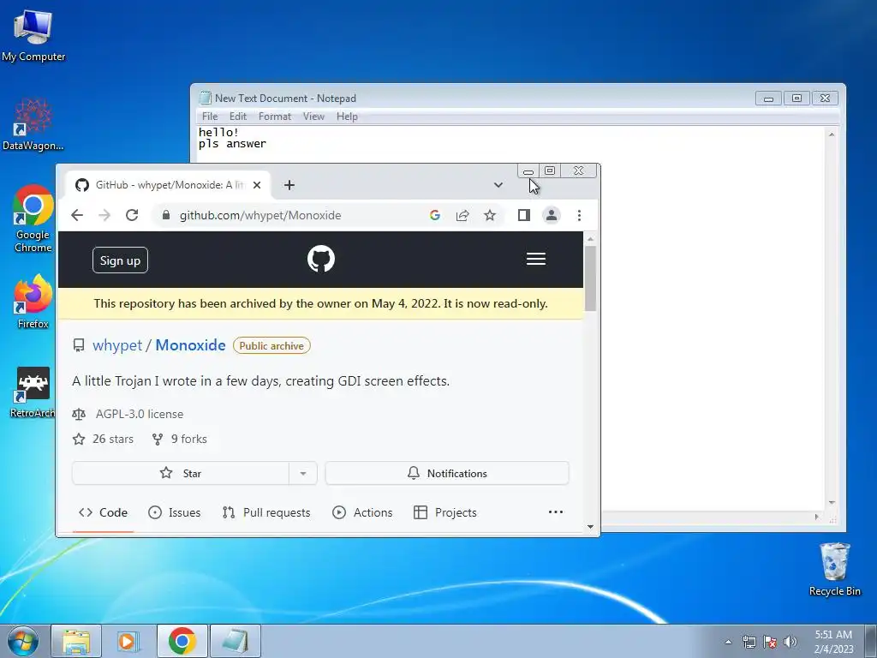Bookmark this tab with star icon

coord(490,215)
